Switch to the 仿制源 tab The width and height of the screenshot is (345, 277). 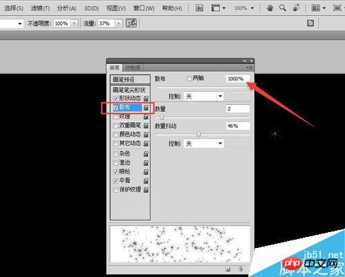coord(132,68)
